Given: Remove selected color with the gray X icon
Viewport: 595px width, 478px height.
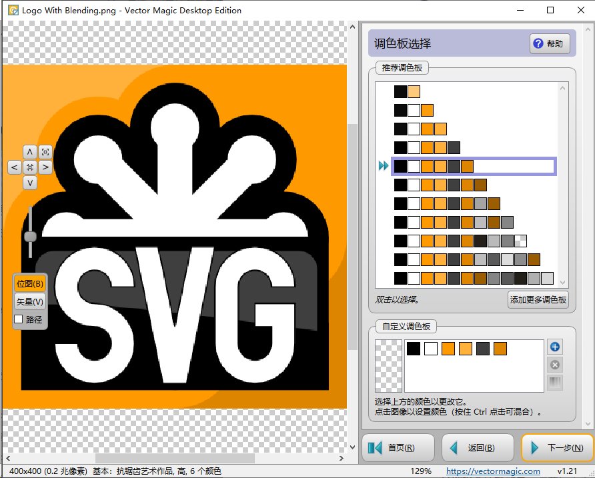Looking at the screenshot, I should 555,365.
